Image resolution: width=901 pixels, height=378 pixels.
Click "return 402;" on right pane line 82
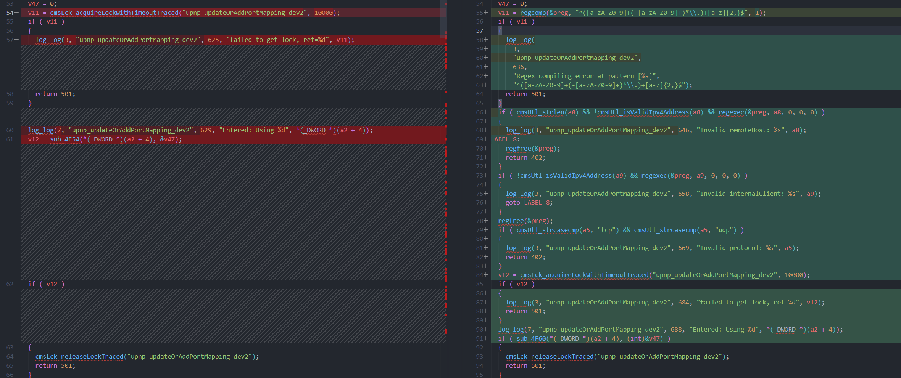coord(525,257)
